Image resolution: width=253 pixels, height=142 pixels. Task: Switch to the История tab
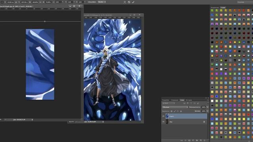(189, 100)
